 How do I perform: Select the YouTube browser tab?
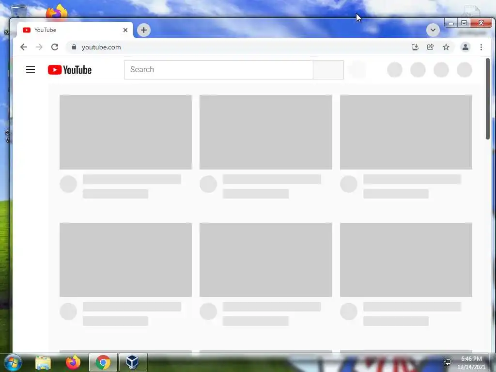75,30
